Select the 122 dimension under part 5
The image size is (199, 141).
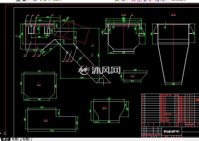[26, 99]
